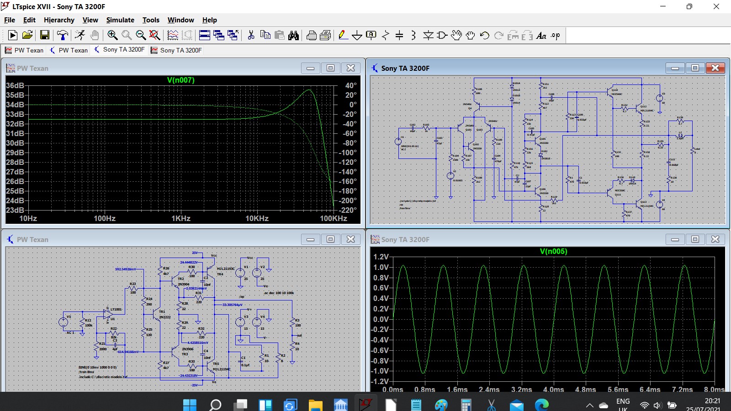The width and height of the screenshot is (731, 411).
Task: Place a Capacitor component
Action: point(399,35)
